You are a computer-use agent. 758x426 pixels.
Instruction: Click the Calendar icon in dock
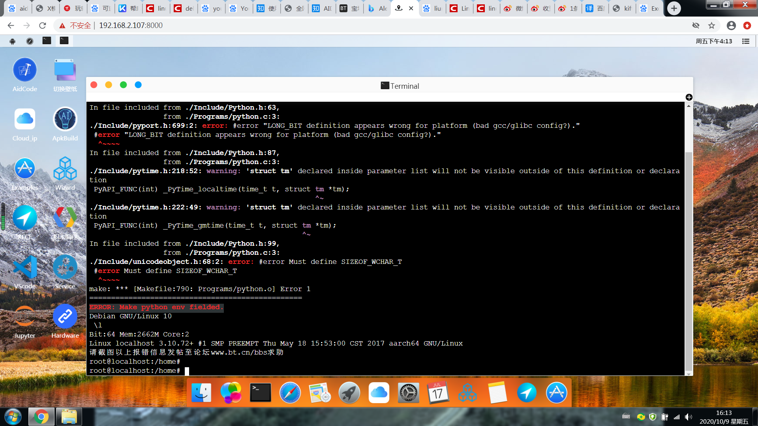pos(438,393)
